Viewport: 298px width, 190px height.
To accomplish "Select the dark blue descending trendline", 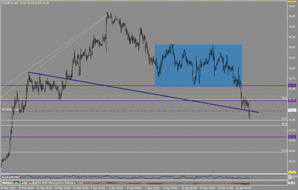I will 144,92.
